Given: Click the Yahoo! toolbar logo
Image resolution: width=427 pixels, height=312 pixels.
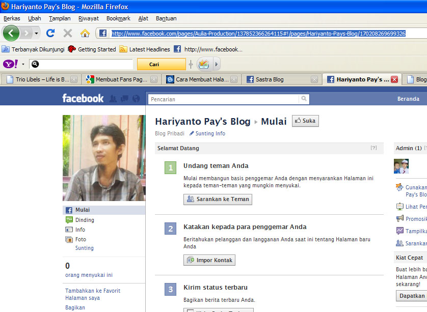Looking at the screenshot, I should 10,64.
